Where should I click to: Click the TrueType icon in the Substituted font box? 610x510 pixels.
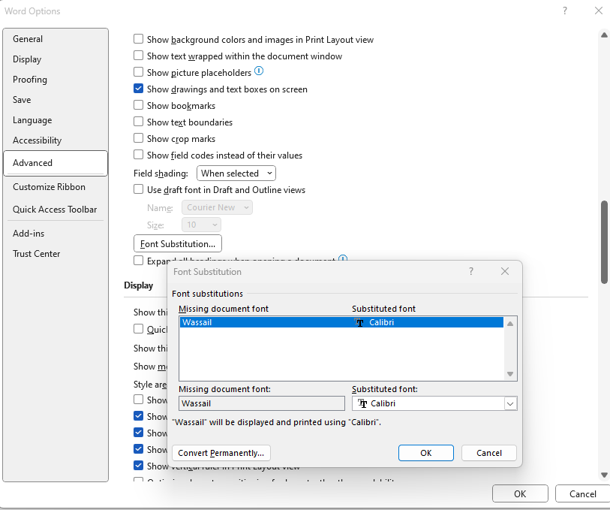point(363,403)
